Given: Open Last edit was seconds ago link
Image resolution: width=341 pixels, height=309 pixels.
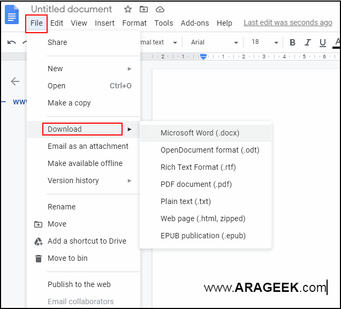Looking at the screenshot, I should pos(288,22).
